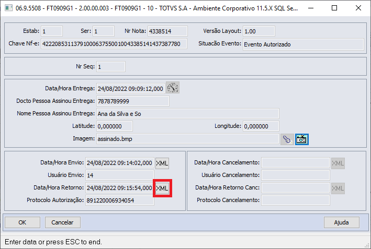Click Situacão Evento field Evento Autorizado

(303, 44)
